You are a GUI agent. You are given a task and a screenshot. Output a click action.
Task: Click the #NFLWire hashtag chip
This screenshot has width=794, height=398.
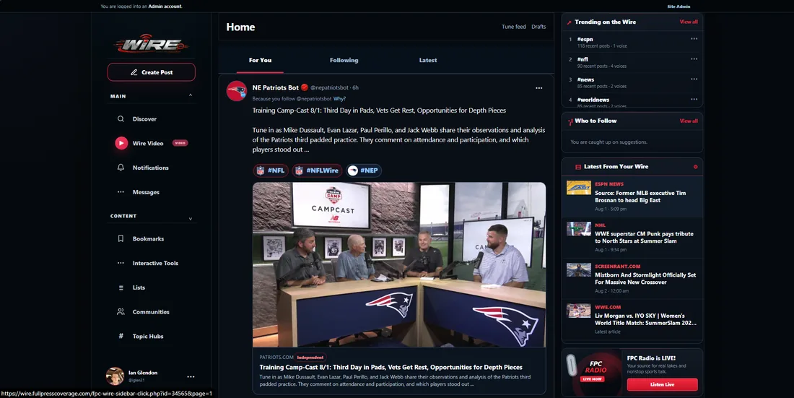click(x=317, y=170)
